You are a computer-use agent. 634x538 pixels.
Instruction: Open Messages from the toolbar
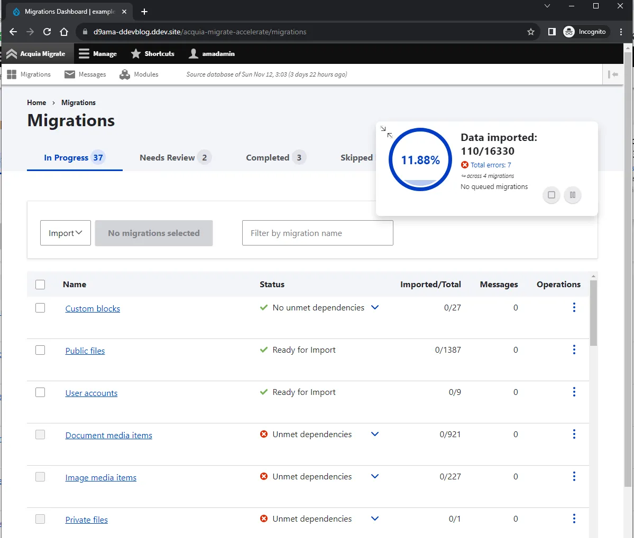click(x=85, y=74)
